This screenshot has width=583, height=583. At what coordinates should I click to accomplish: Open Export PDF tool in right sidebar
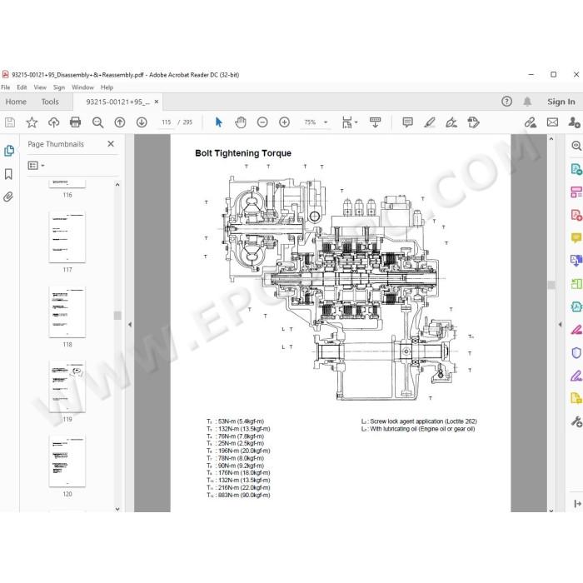click(576, 169)
